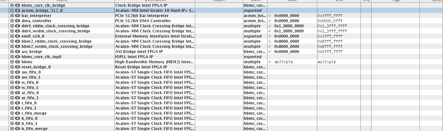The width and height of the screenshot is (443, 131).
Task: Click the r_fifo_merge component icon
Action: pyautogui.click(x=17, y=113)
